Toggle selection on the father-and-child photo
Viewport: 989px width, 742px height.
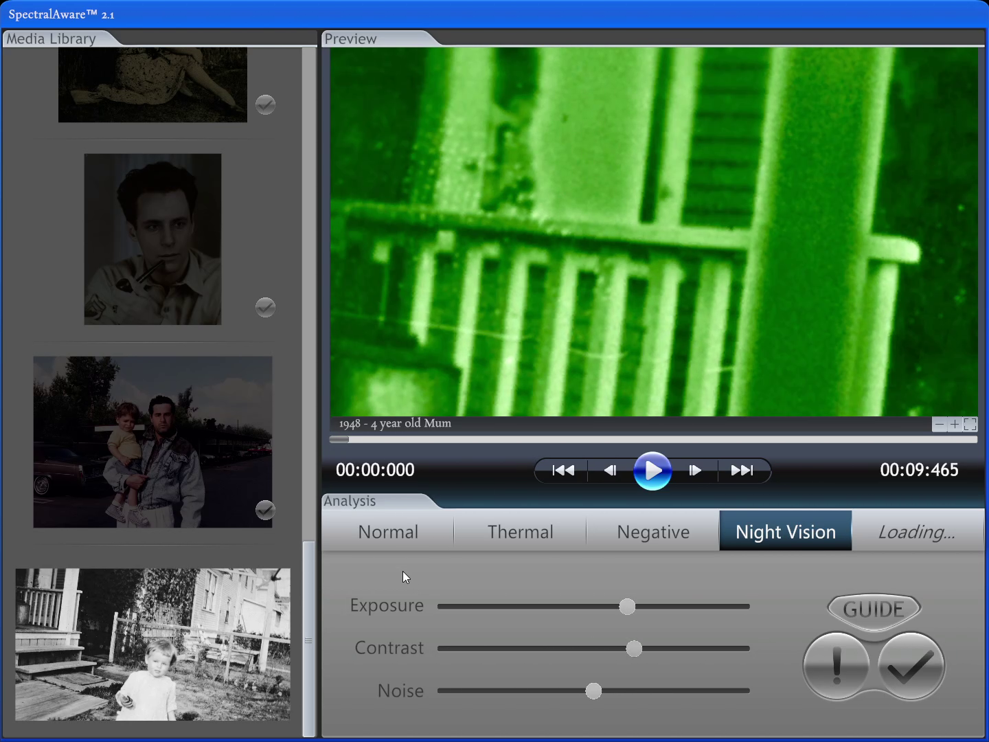coord(265,510)
